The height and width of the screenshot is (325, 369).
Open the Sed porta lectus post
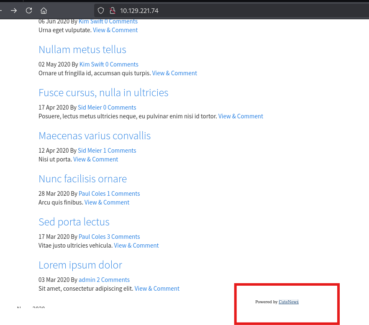[74, 222]
